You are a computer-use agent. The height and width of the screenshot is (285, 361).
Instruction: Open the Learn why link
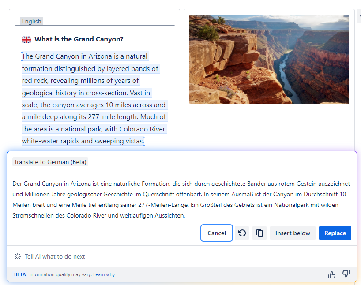click(104, 274)
